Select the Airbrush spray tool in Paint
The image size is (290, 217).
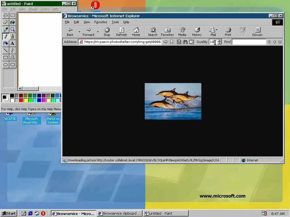click(6, 43)
